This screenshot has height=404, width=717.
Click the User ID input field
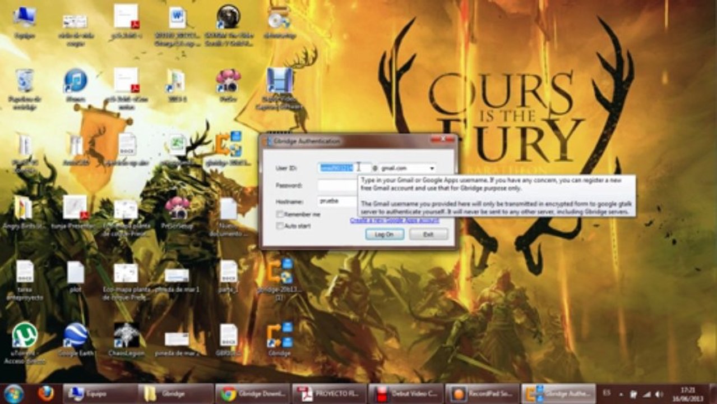point(344,167)
